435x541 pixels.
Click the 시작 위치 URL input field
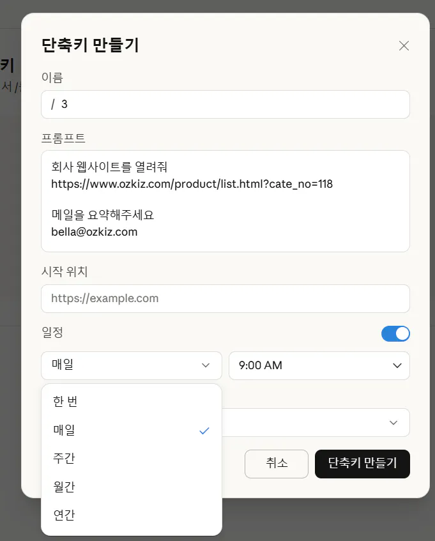[x=225, y=298]
